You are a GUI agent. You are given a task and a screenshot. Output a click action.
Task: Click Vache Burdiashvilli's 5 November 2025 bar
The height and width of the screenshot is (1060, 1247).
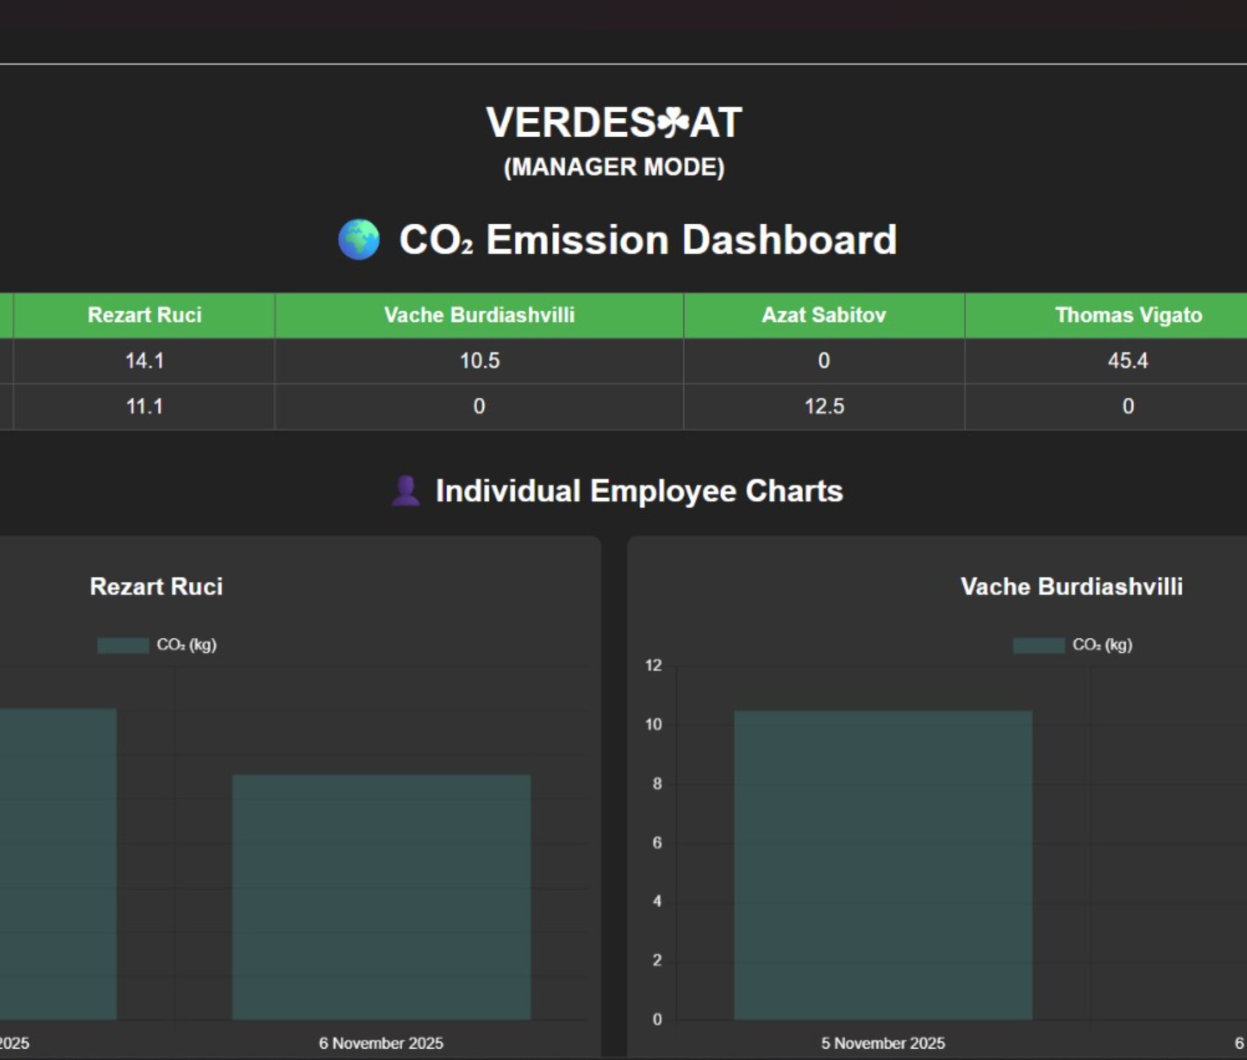point(883,867)
